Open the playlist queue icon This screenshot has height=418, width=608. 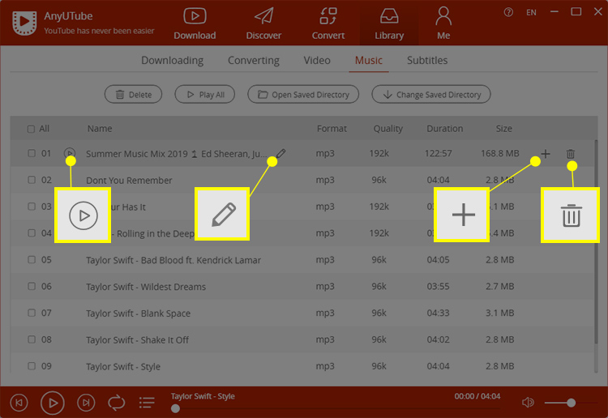[x=147, y=403]
